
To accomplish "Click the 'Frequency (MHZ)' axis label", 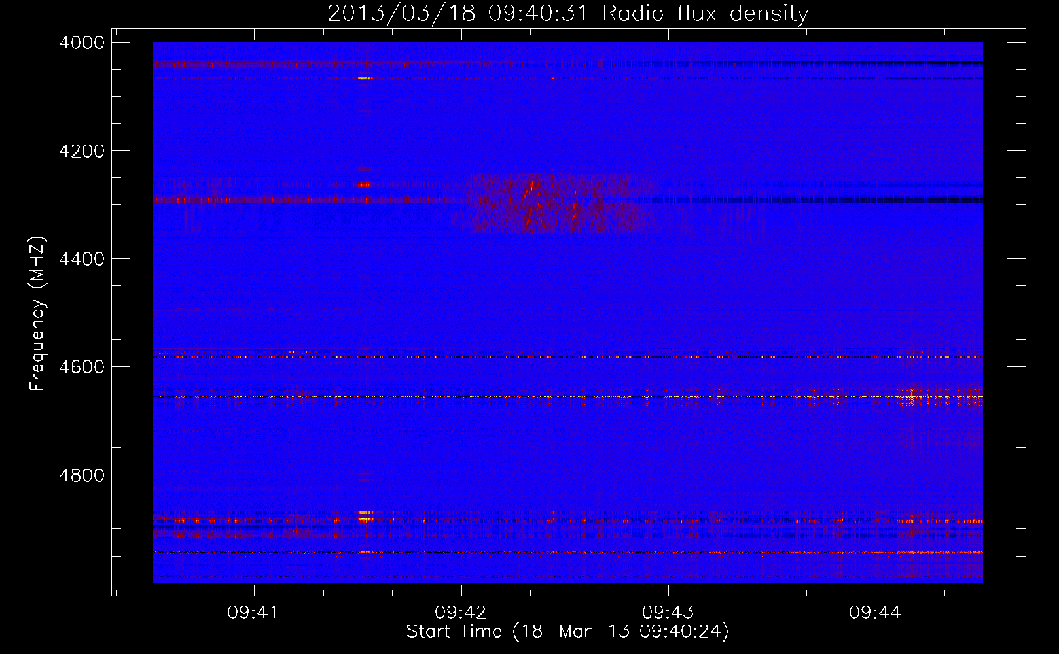I will [38, 314].
